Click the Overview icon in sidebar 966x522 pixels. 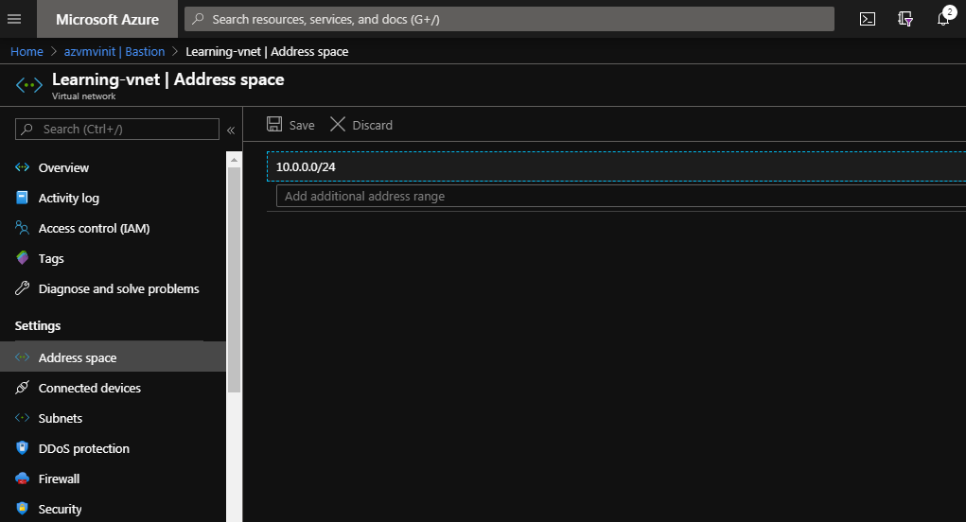(22, 166)
